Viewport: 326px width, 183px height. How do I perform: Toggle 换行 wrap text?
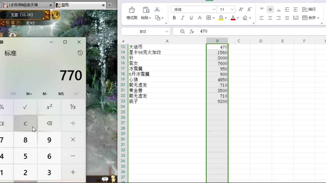tap(309, 9)
